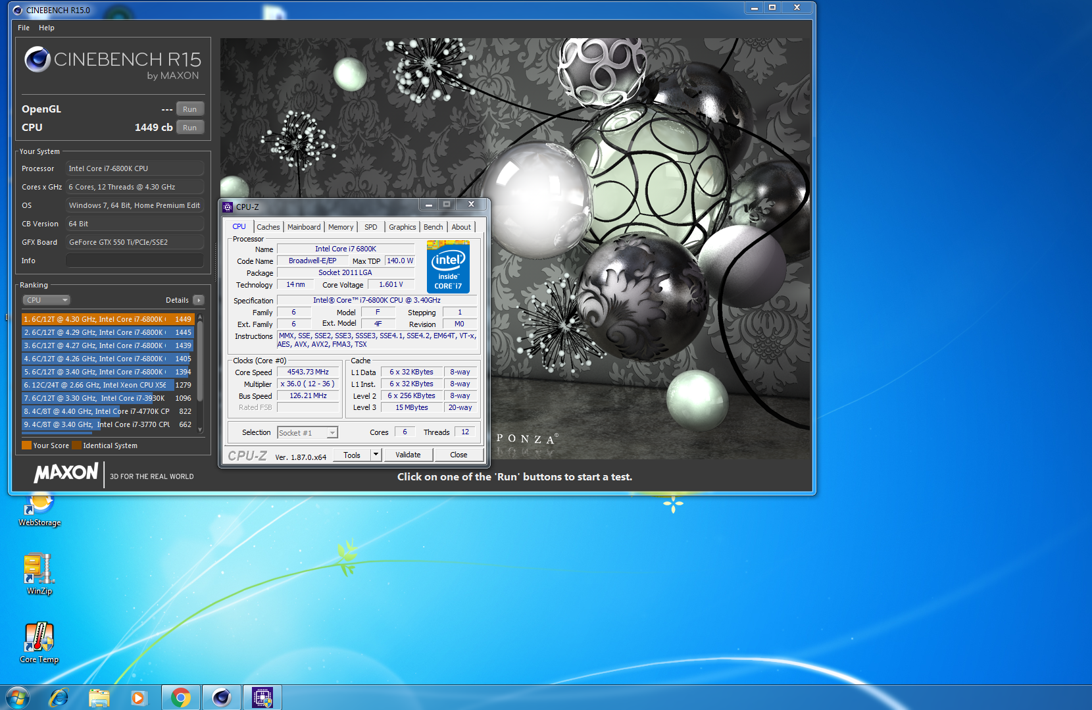Select the Core i7-4770K ranking row

pyautogui.click(x=107, y=411)
